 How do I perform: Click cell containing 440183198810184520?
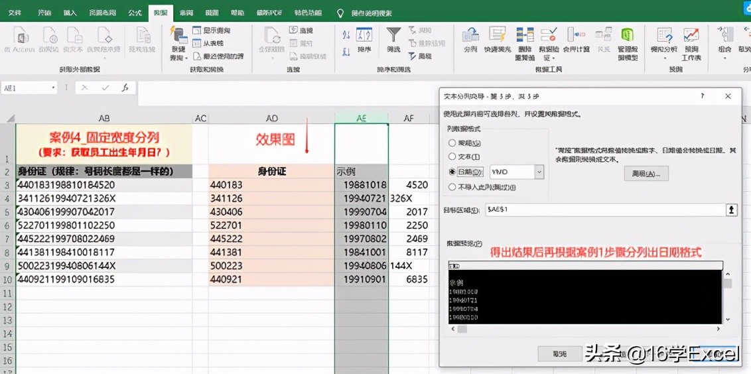(x=104, y=185)
